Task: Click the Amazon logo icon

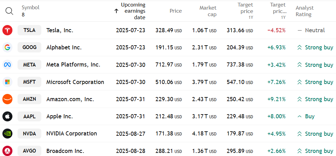Action: pos(7,99)
